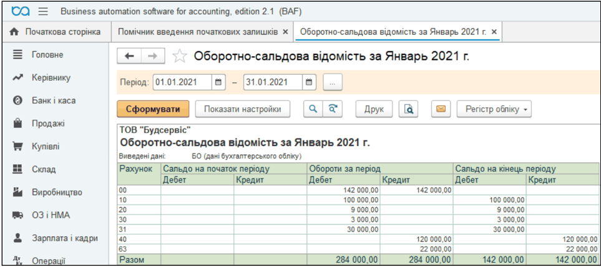Screen dimensions: 601x267
Task: Click the forward navigation arrow
Action: click(152, 56)
